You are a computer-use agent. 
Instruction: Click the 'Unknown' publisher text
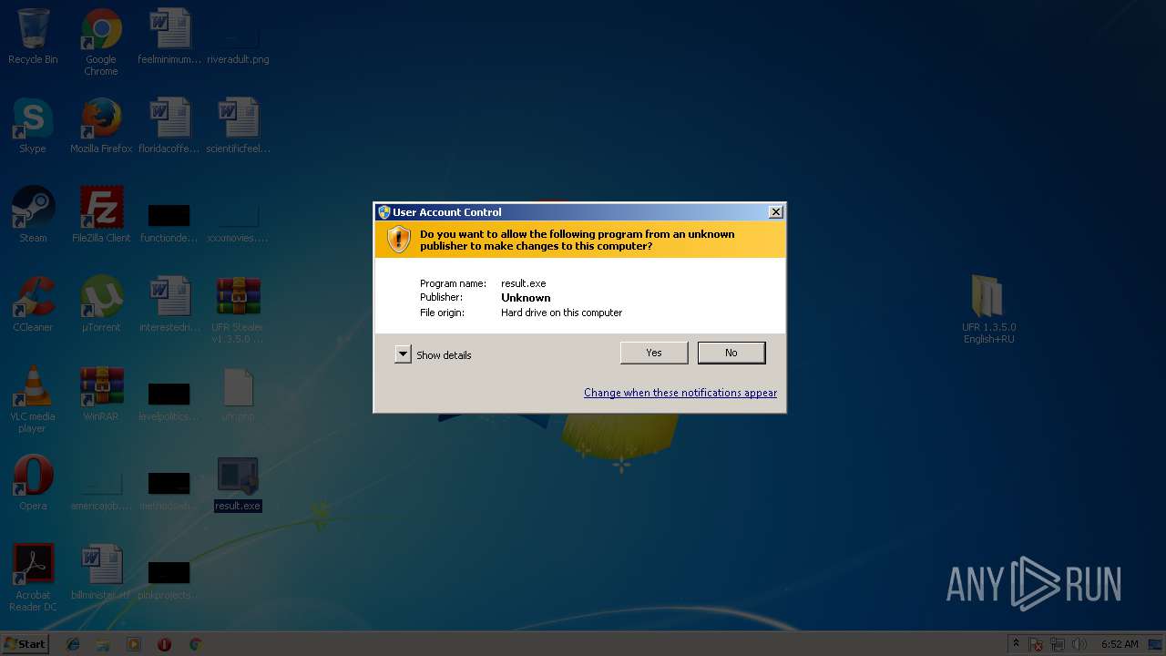526,298
